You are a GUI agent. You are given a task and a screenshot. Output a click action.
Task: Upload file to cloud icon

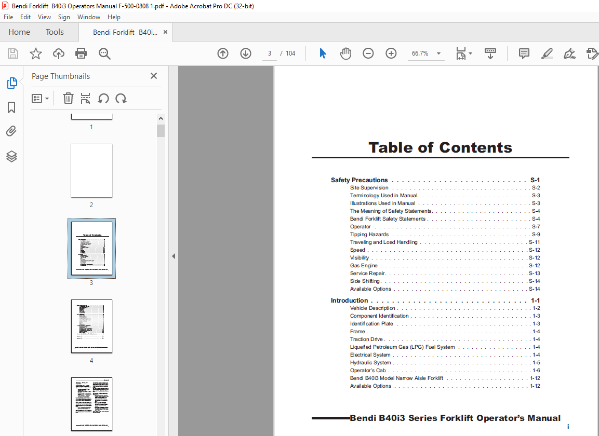(x=59, y=53)
